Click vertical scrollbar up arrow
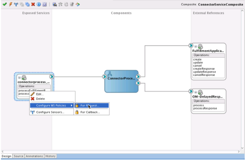The height and width of the screenshot is (161, 246). coord(243,11)
